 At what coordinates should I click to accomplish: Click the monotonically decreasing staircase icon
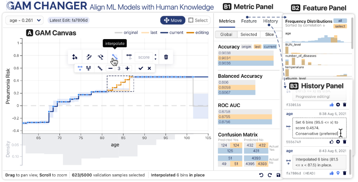tap(101, 56)
